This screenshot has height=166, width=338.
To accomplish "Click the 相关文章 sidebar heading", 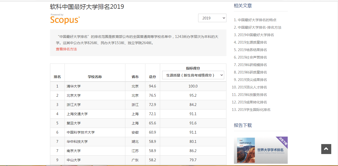I will point(243,6).
